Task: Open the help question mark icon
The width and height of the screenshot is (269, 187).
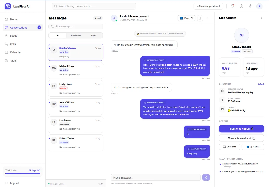Action: tap(241, 6)
